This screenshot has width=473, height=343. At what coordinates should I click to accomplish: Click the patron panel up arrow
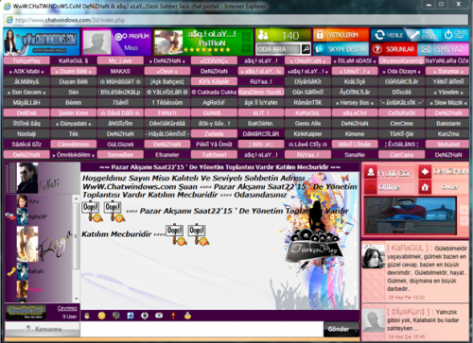247,37
